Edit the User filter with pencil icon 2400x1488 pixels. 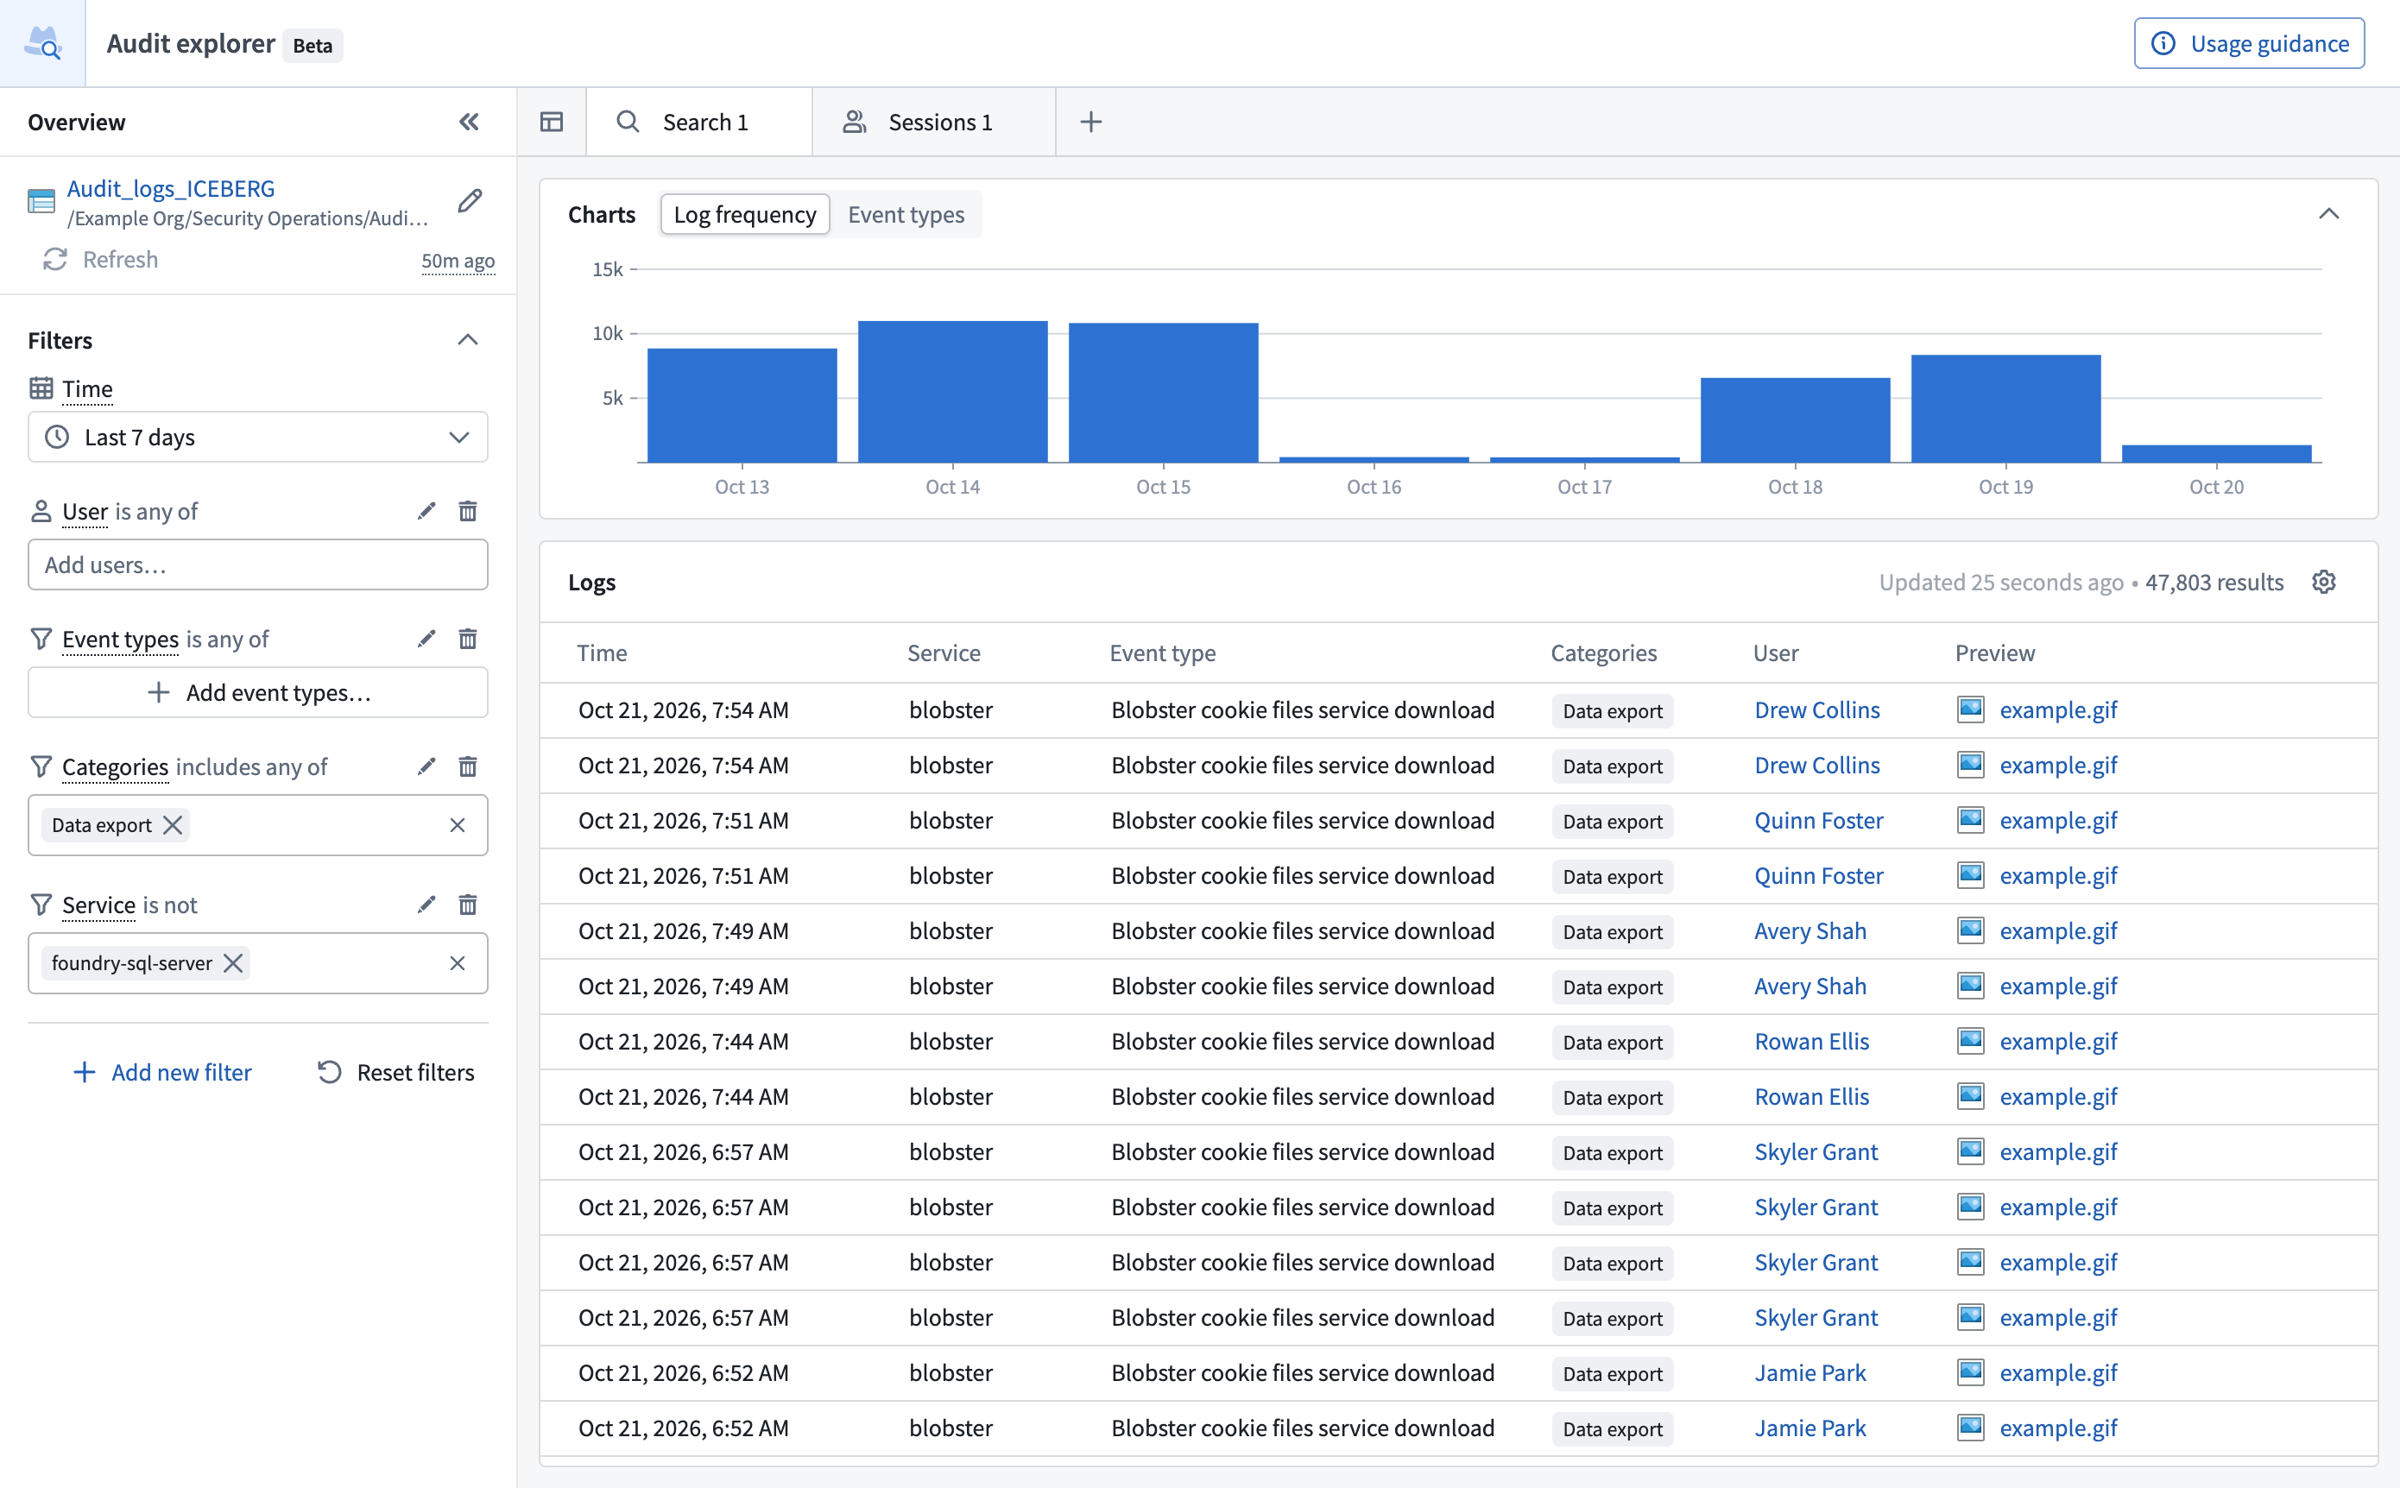(x=426, y=511)
